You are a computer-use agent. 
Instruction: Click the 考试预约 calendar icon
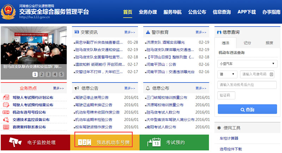pos(154,142)
